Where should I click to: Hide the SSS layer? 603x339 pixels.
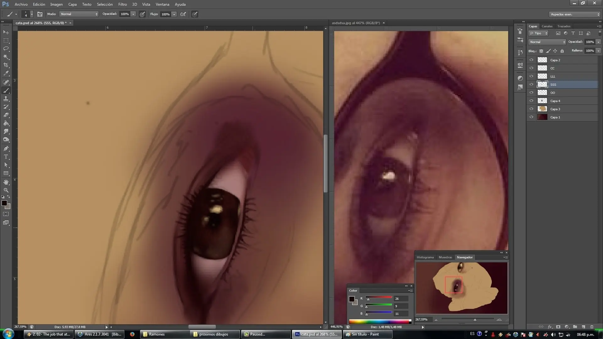tap(531, 84)
